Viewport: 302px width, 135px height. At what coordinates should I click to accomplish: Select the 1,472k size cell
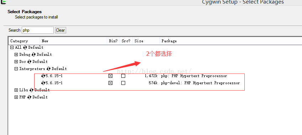[x=151, y=76]
